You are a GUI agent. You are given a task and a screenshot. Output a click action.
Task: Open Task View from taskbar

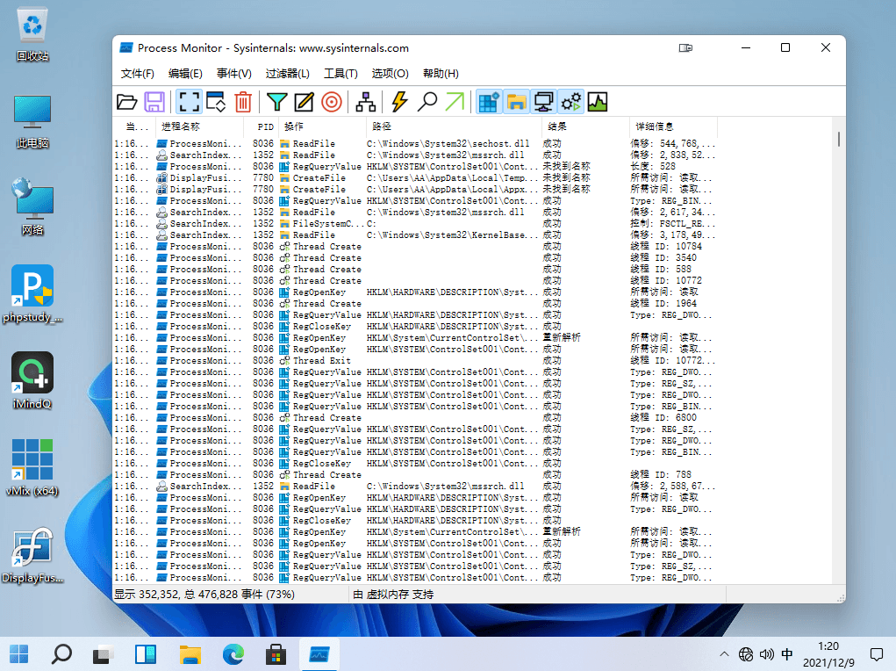click(104, 653)
